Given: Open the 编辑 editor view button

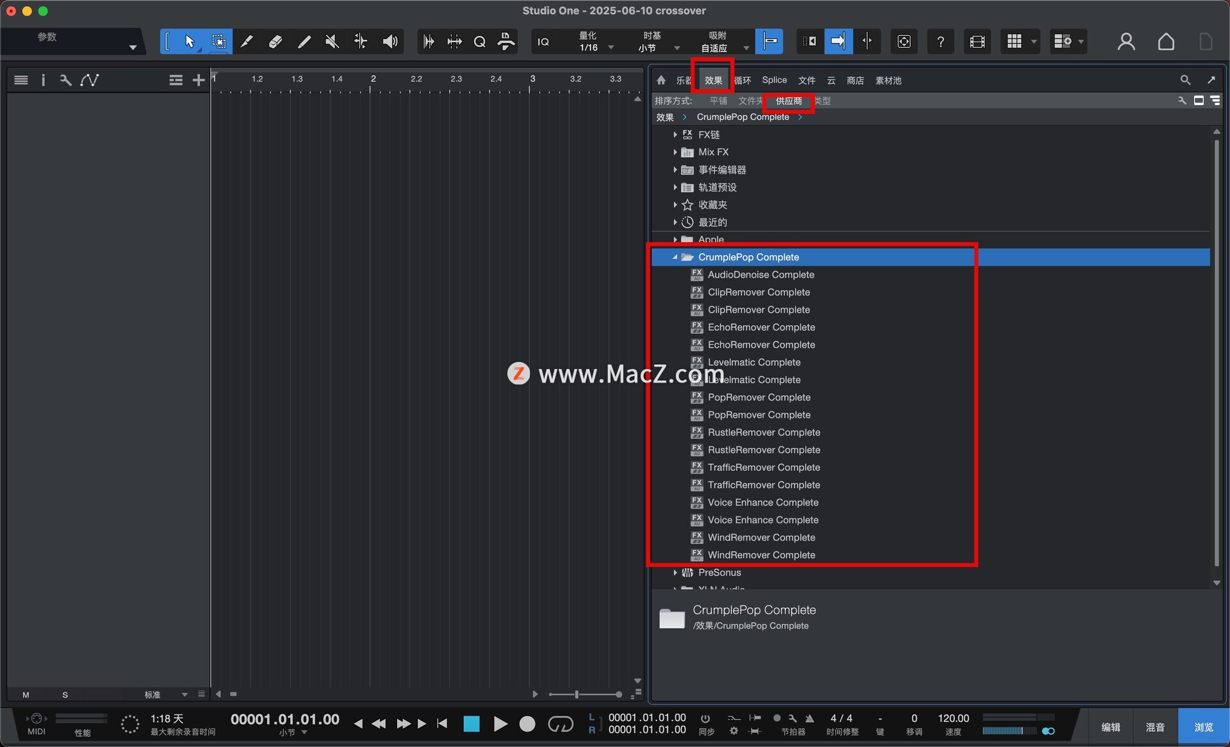Looking at the screenshot, I should 1111,727.
